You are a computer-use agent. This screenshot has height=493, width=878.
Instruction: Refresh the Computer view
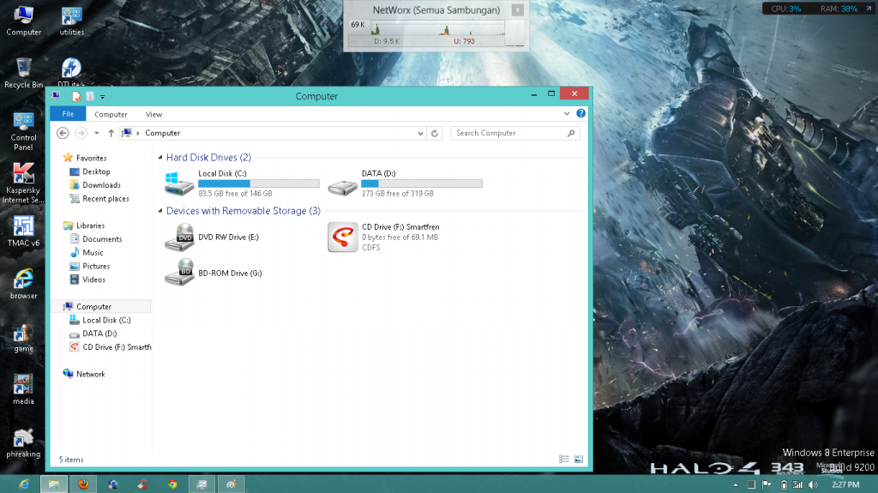point(435,134)
